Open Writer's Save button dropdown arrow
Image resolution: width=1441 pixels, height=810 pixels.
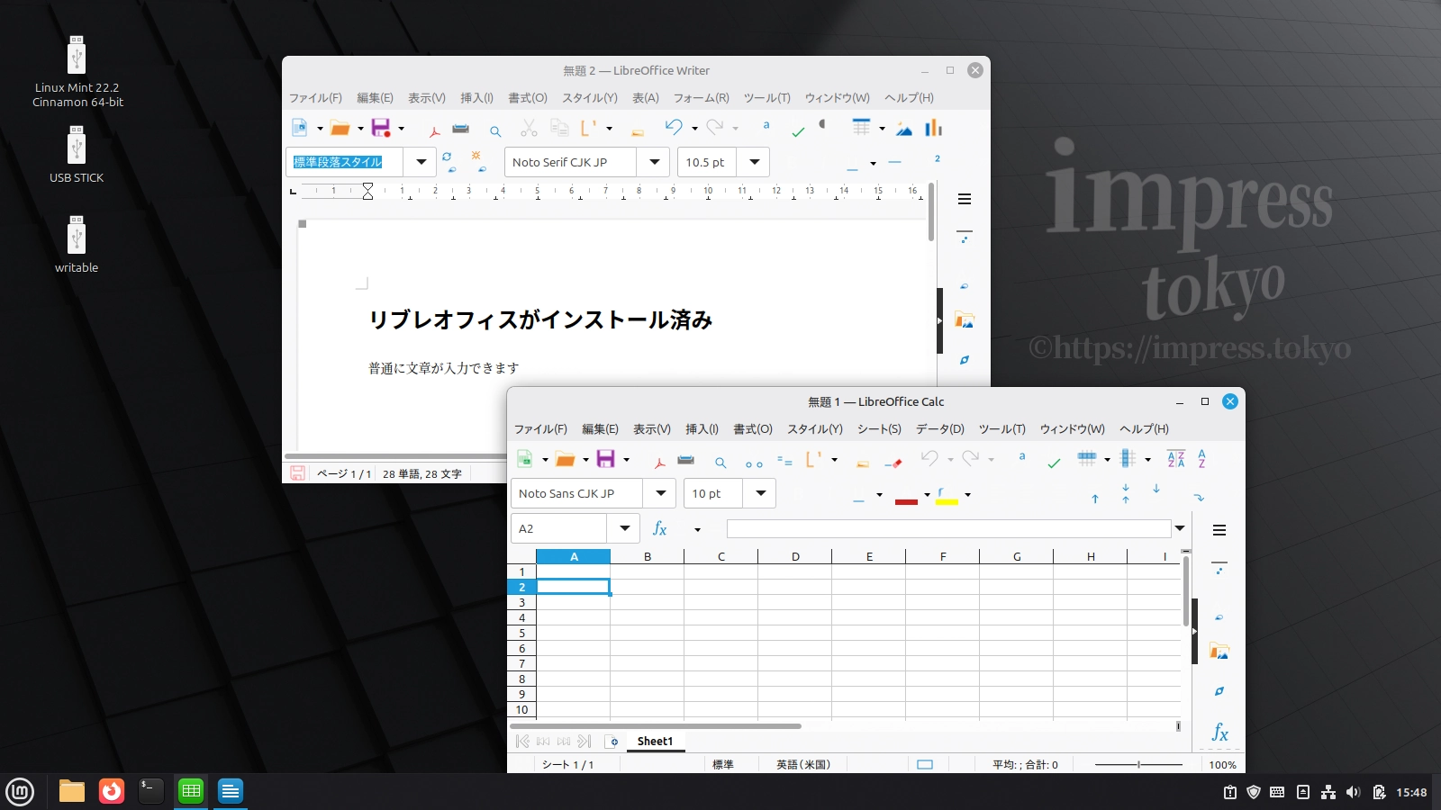[x=402, y=129]
